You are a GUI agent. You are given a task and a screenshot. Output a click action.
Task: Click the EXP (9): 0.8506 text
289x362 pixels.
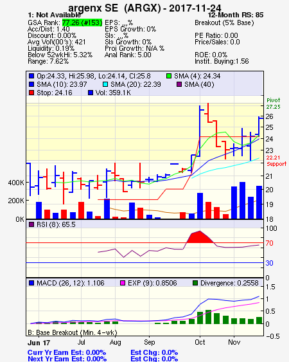coord(152,283)
